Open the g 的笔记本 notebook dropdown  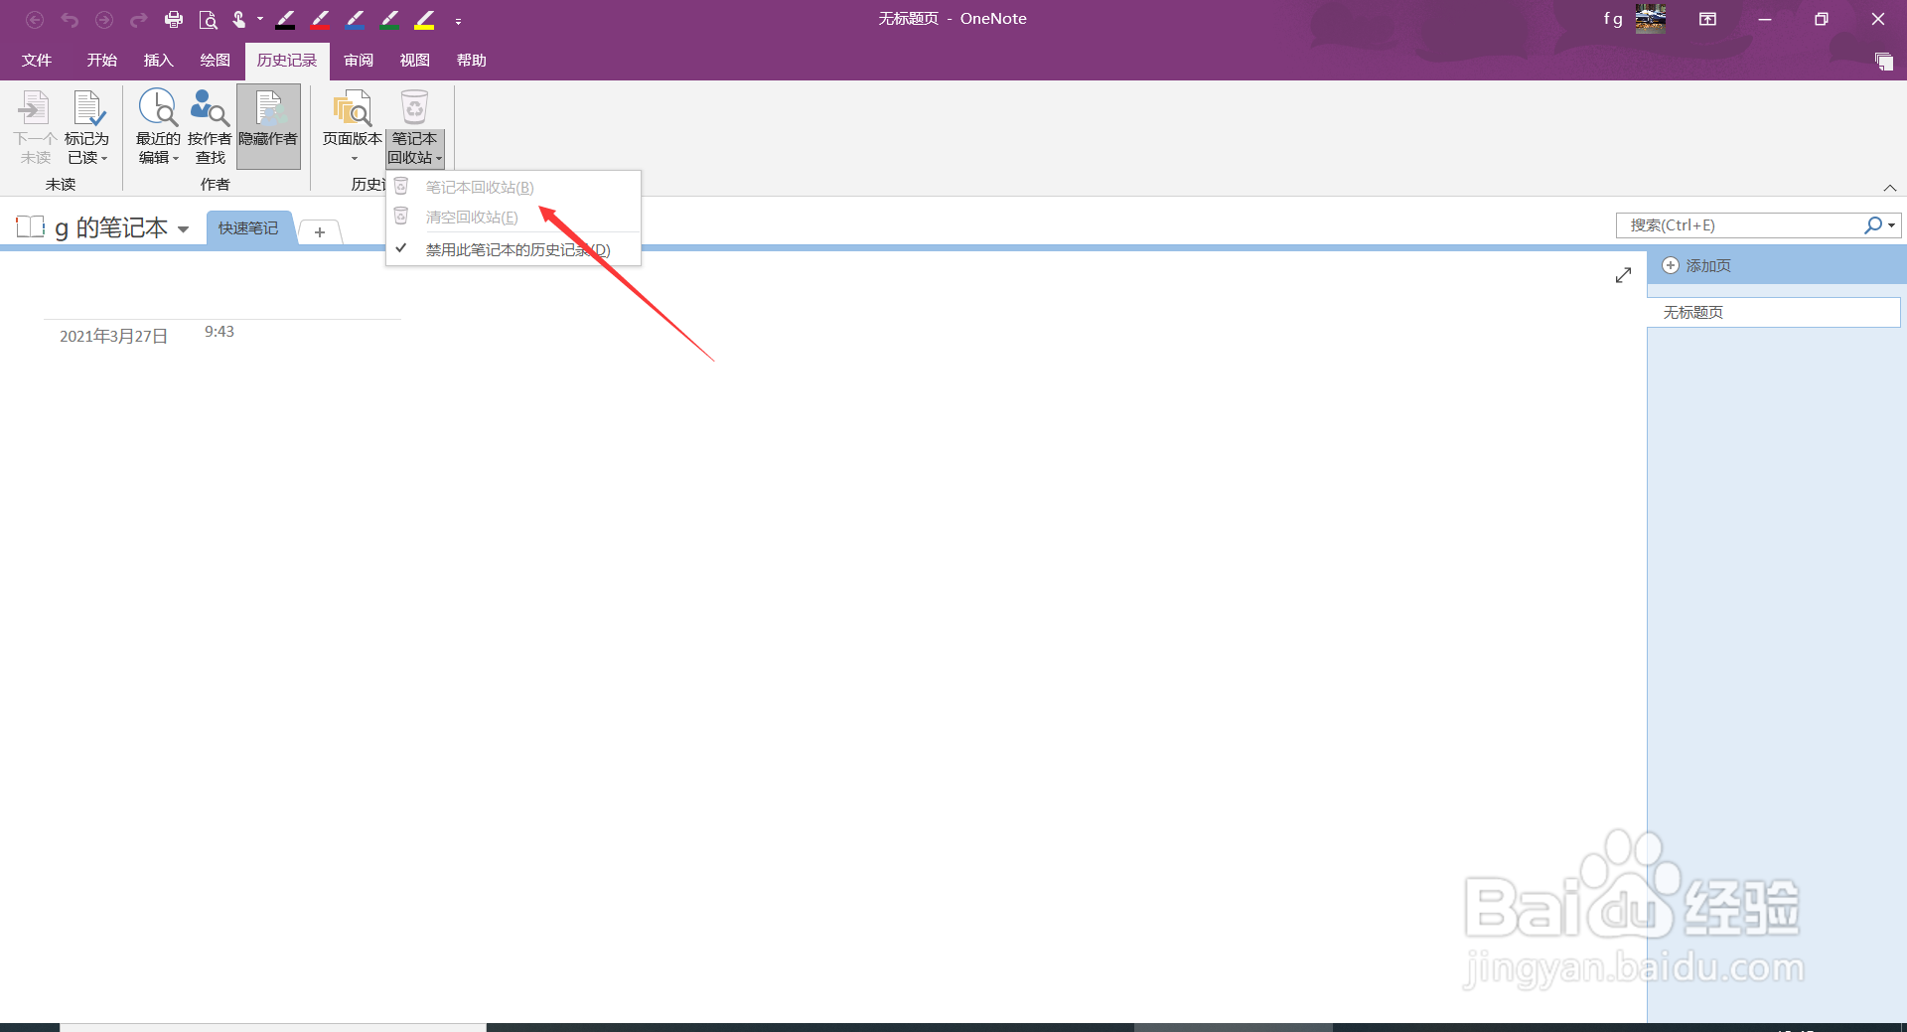tap(184, 229)
